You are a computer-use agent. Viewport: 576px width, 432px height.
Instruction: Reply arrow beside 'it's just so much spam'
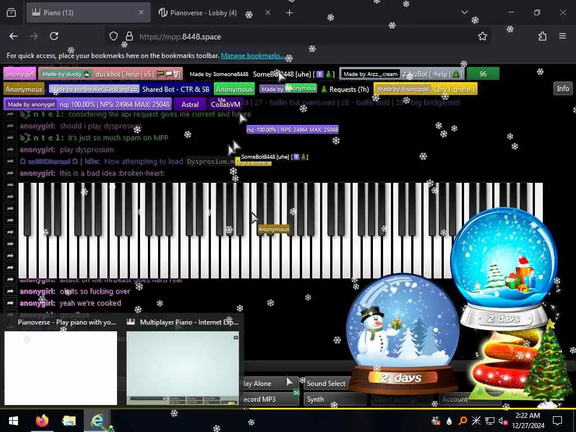[x=10, y=138]
